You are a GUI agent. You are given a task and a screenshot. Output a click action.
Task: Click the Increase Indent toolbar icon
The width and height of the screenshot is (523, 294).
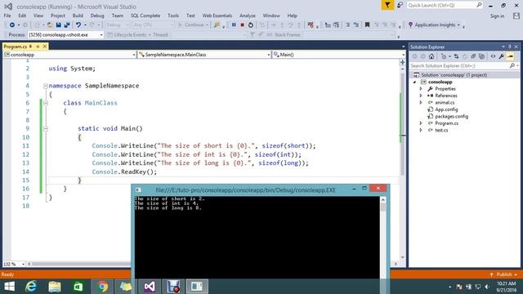pyautogui.click(x=347, y=25)
